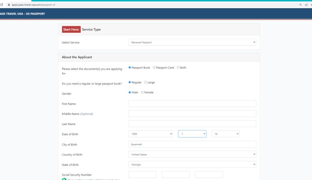Choose the Passport Card option
312x180 pixels.
tap(154, 68)
